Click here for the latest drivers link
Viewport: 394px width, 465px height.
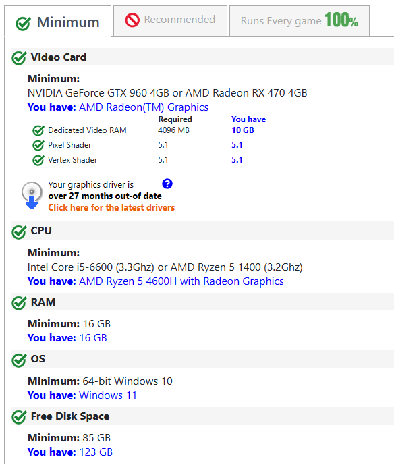tap(111, 207)
